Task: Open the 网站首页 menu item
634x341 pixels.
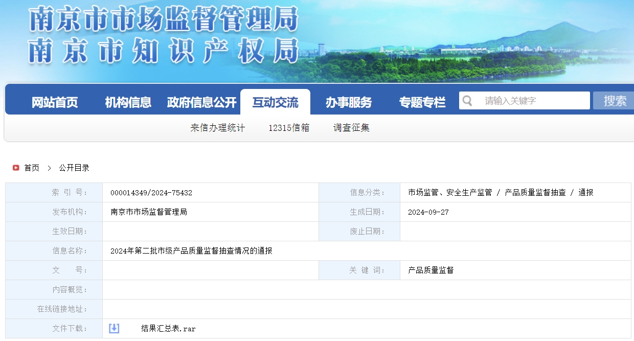Action: pyautogui.click(x=55, y=102)
